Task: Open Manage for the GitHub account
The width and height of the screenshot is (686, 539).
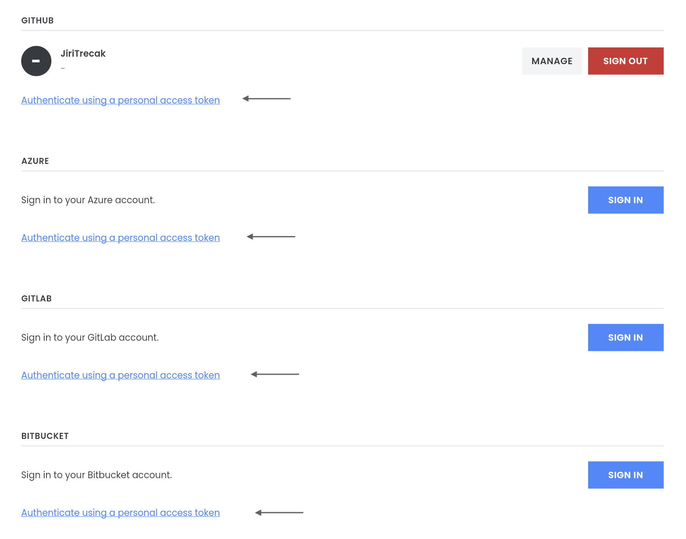Action: click(551, 61)
